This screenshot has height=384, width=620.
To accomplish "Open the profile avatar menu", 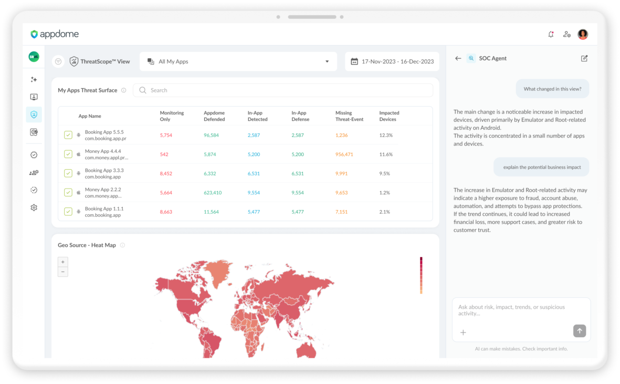I will coord(582,34).
